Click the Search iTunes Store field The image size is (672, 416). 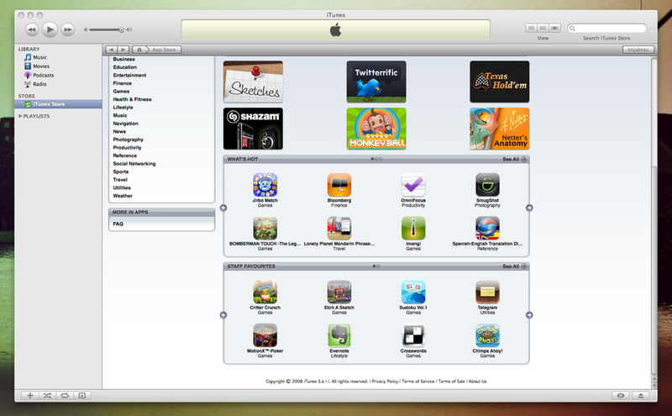click(606, 29)
